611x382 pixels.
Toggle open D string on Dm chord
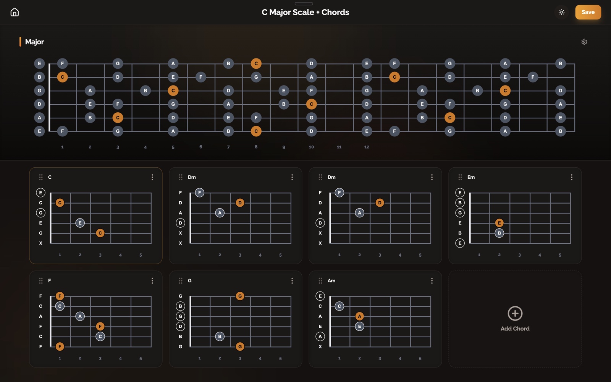(180, 223)
